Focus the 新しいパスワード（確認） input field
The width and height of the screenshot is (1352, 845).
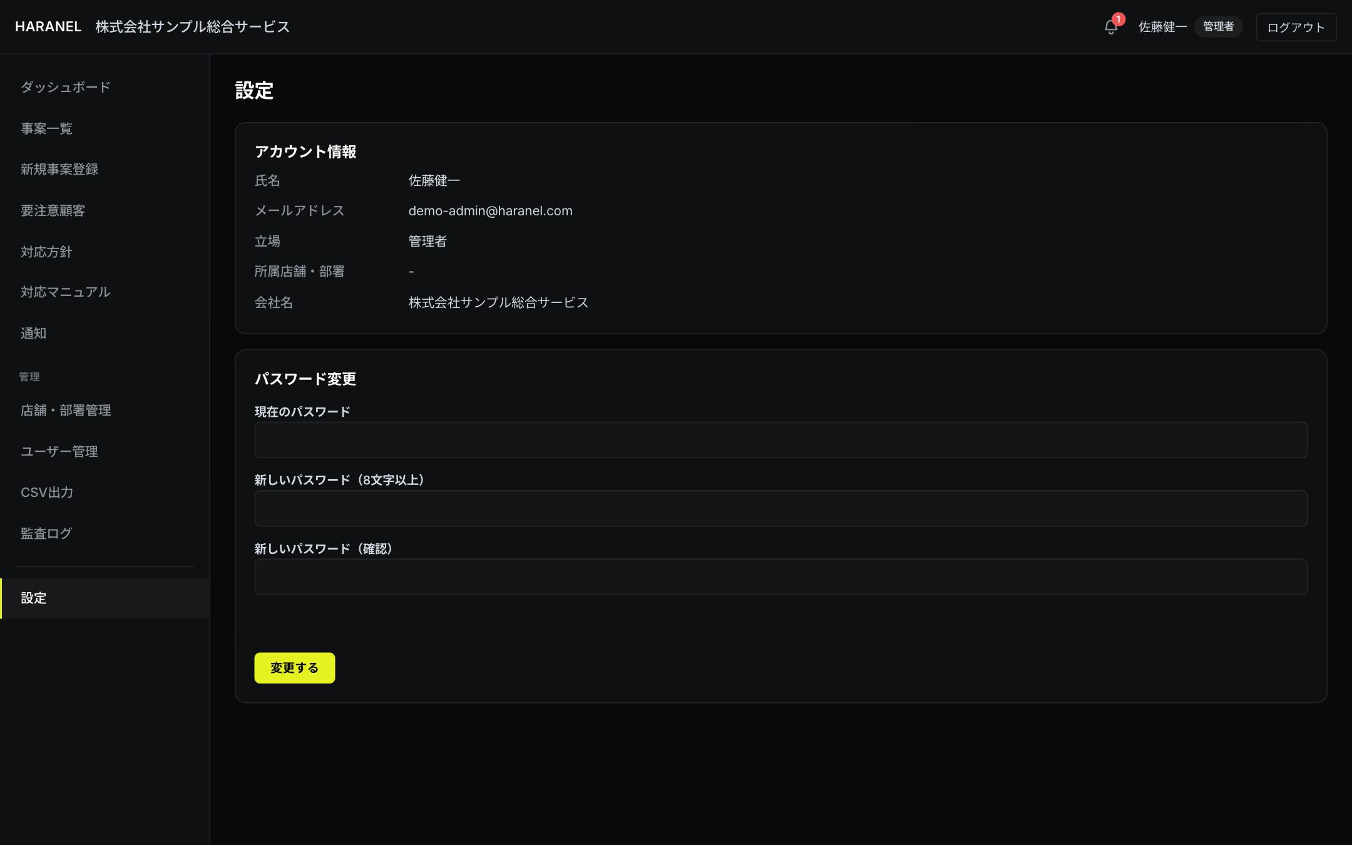click(781, 577)
